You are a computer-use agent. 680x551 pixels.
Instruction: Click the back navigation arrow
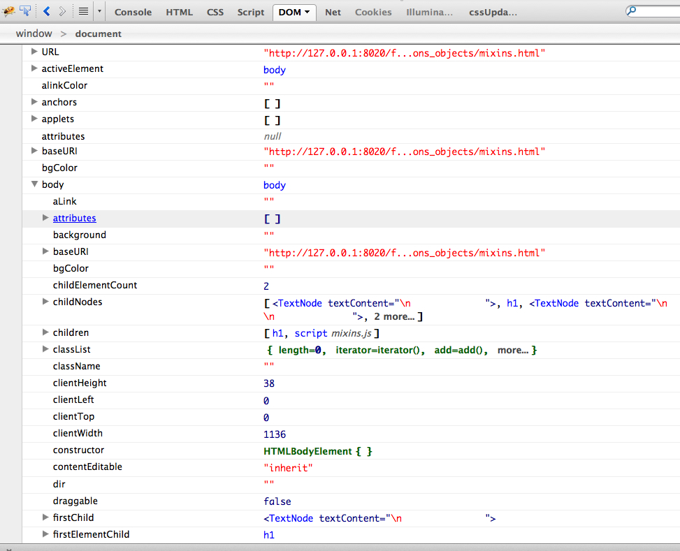[x=47, y=11]
